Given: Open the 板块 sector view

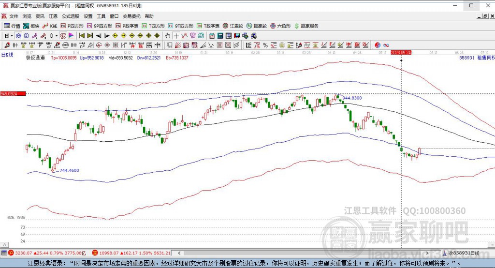Looking at the screenshot, I should coord(31,26).
